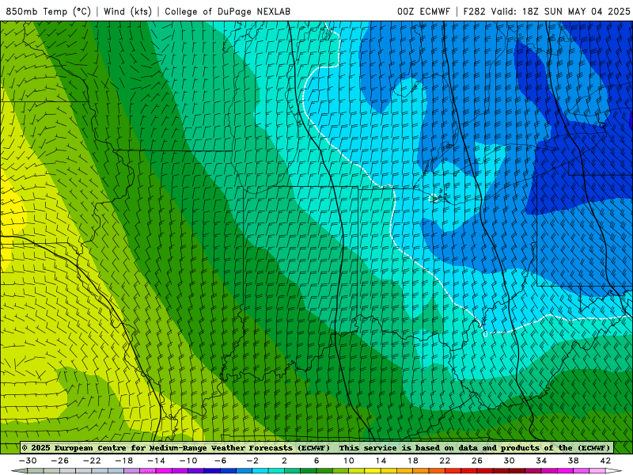Click the 26 legend value

(x=477, y=461)
